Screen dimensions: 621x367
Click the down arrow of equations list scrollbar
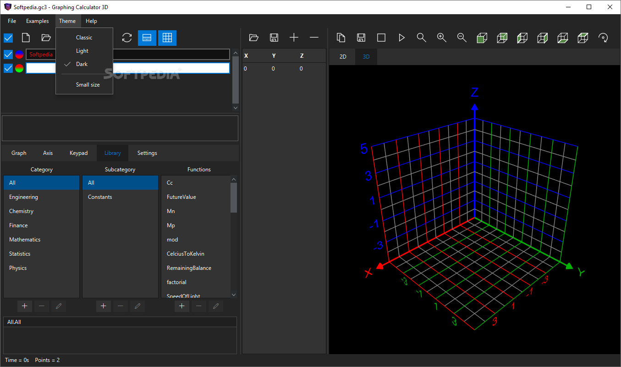point(236,108)
